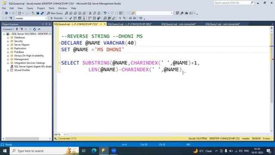Image resolution: width=275 pixels, height=155 pixels.
Task: Toggle Results to File icon
Action: 114,18
